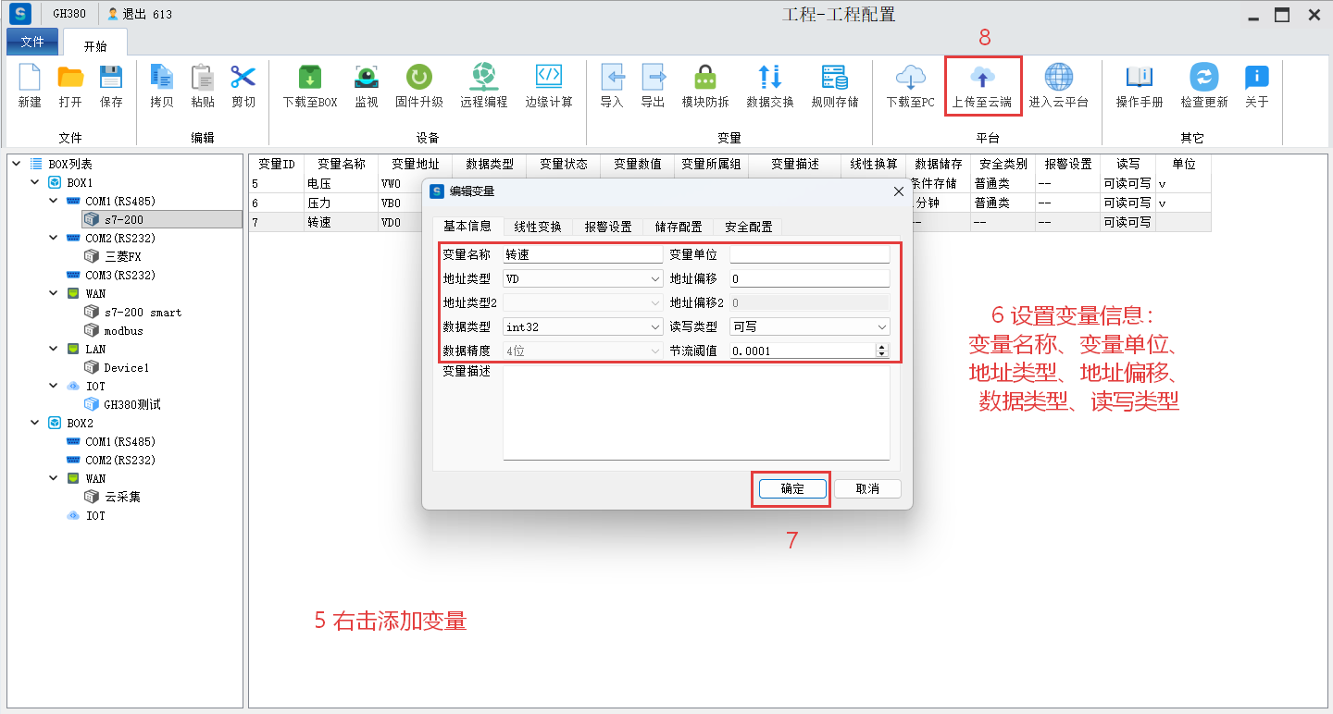This screenshot has height=714, width=1333.
Task: Open a project with the 打开 icon
Action: (70, 77)
